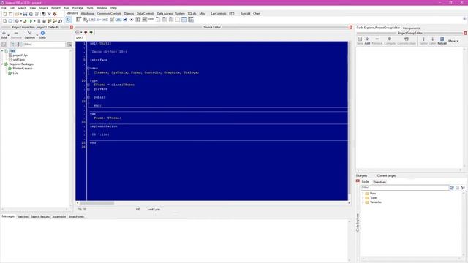Open the Run menu
Viewport: 468px width, 263px height.
click(x=67, y=8)
